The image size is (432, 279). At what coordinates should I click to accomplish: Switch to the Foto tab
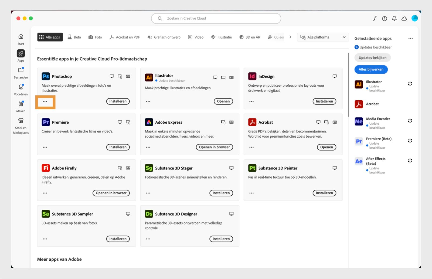pyautogui.click(x=95, y=37)
